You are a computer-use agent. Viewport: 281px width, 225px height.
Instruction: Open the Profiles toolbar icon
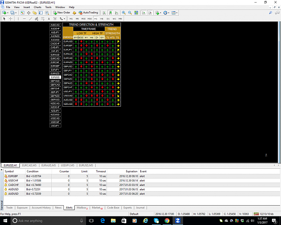(13, 13)
